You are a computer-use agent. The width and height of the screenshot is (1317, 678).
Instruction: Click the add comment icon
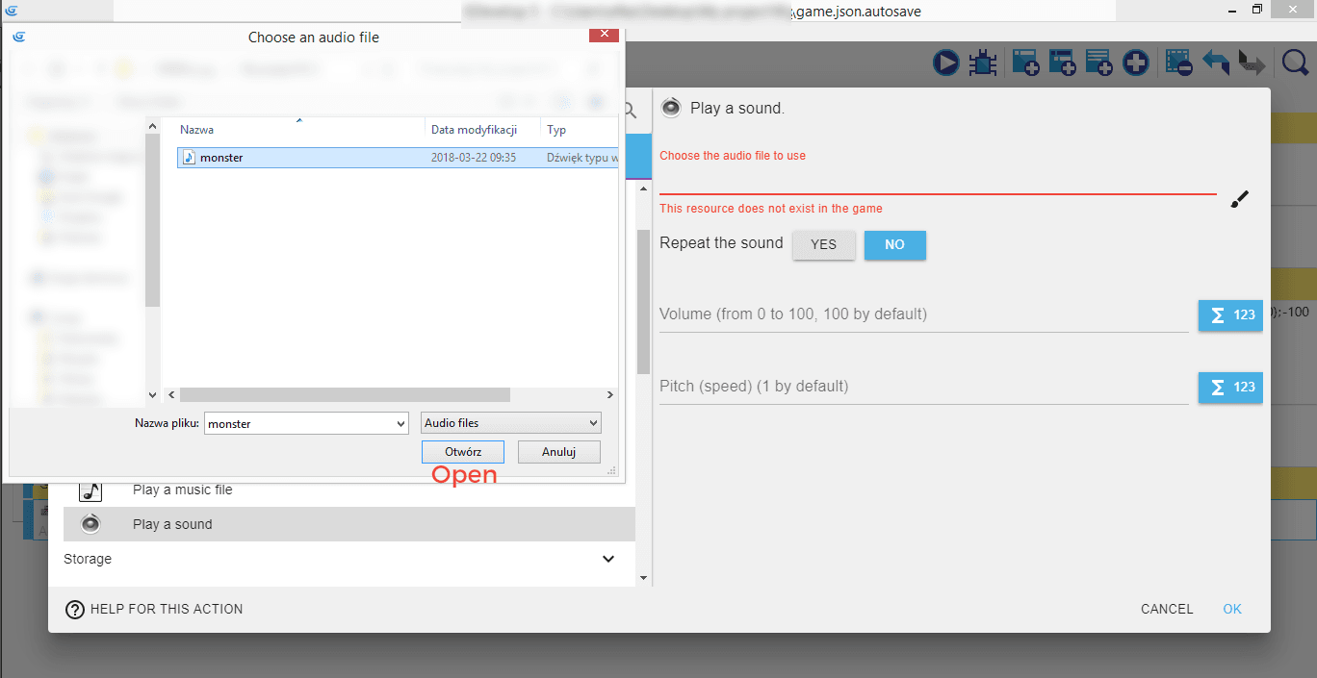pyautogui.click(x=1098, y=63)
